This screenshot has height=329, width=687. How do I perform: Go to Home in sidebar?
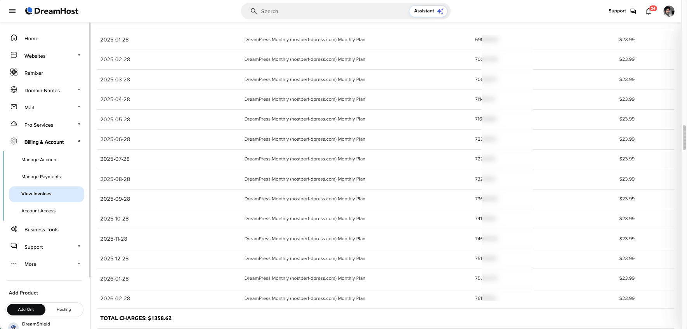[31, 39]
